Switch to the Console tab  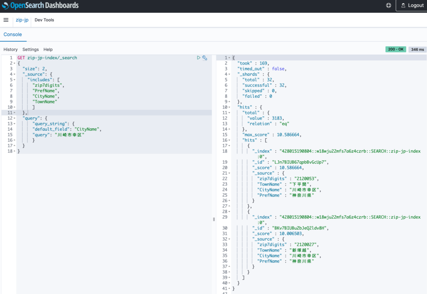13,35
